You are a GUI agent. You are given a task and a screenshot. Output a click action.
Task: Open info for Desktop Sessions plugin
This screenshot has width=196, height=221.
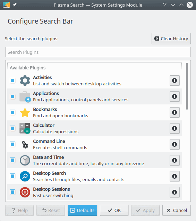point(174,192)
